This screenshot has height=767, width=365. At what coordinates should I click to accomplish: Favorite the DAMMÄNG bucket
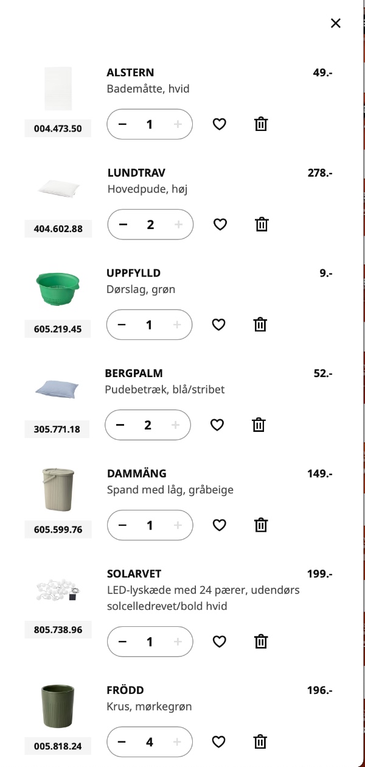[219, 525]
